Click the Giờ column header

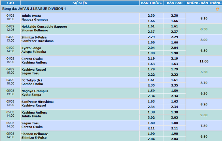[10, 3]
